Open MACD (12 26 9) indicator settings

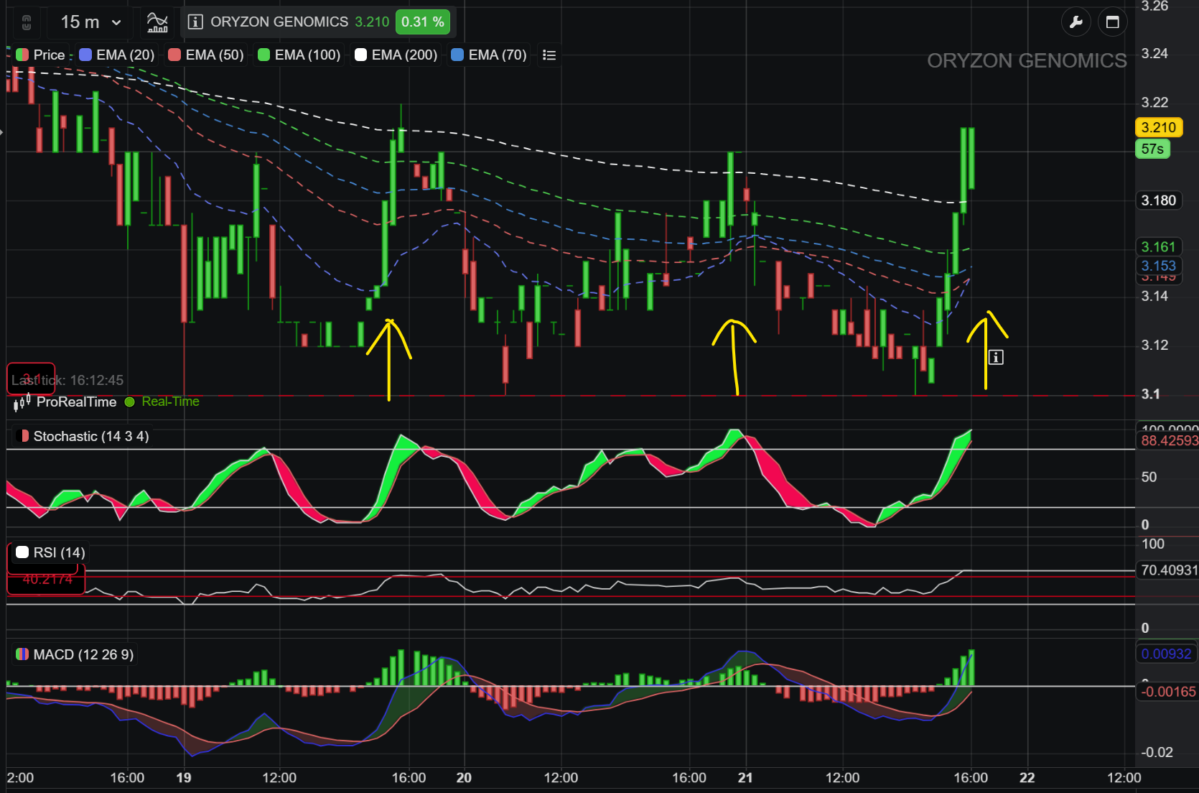pyautogui.click(x=75, y=655)
